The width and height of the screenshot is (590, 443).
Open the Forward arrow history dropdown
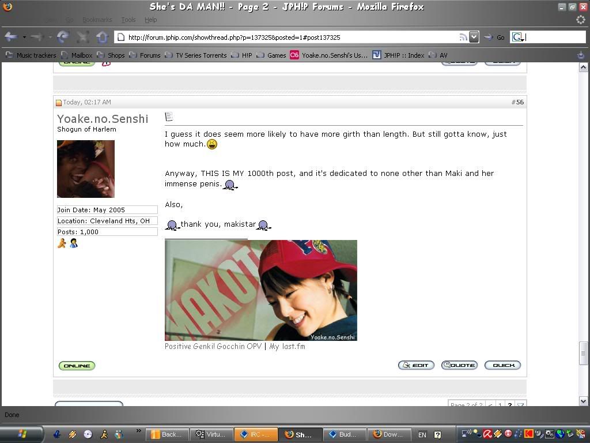click(x=50, y=37)
